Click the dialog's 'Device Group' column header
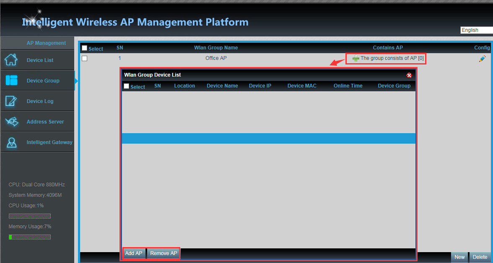Viewport: 493px width, 263px height. point(394,86)
